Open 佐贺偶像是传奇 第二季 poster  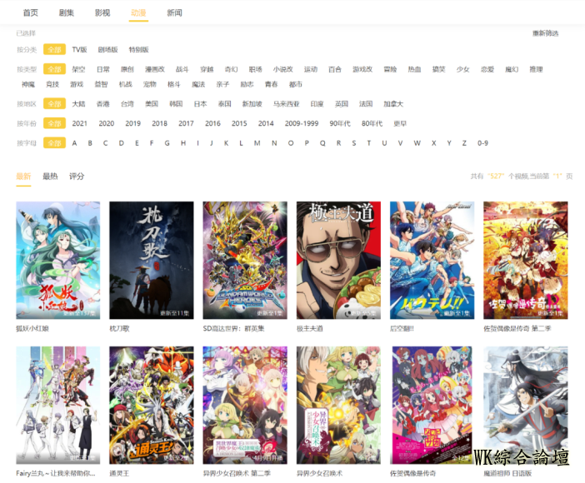[x=526, y=261]
